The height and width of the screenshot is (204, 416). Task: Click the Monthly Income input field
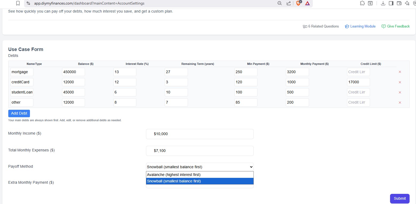pos(200,134)
